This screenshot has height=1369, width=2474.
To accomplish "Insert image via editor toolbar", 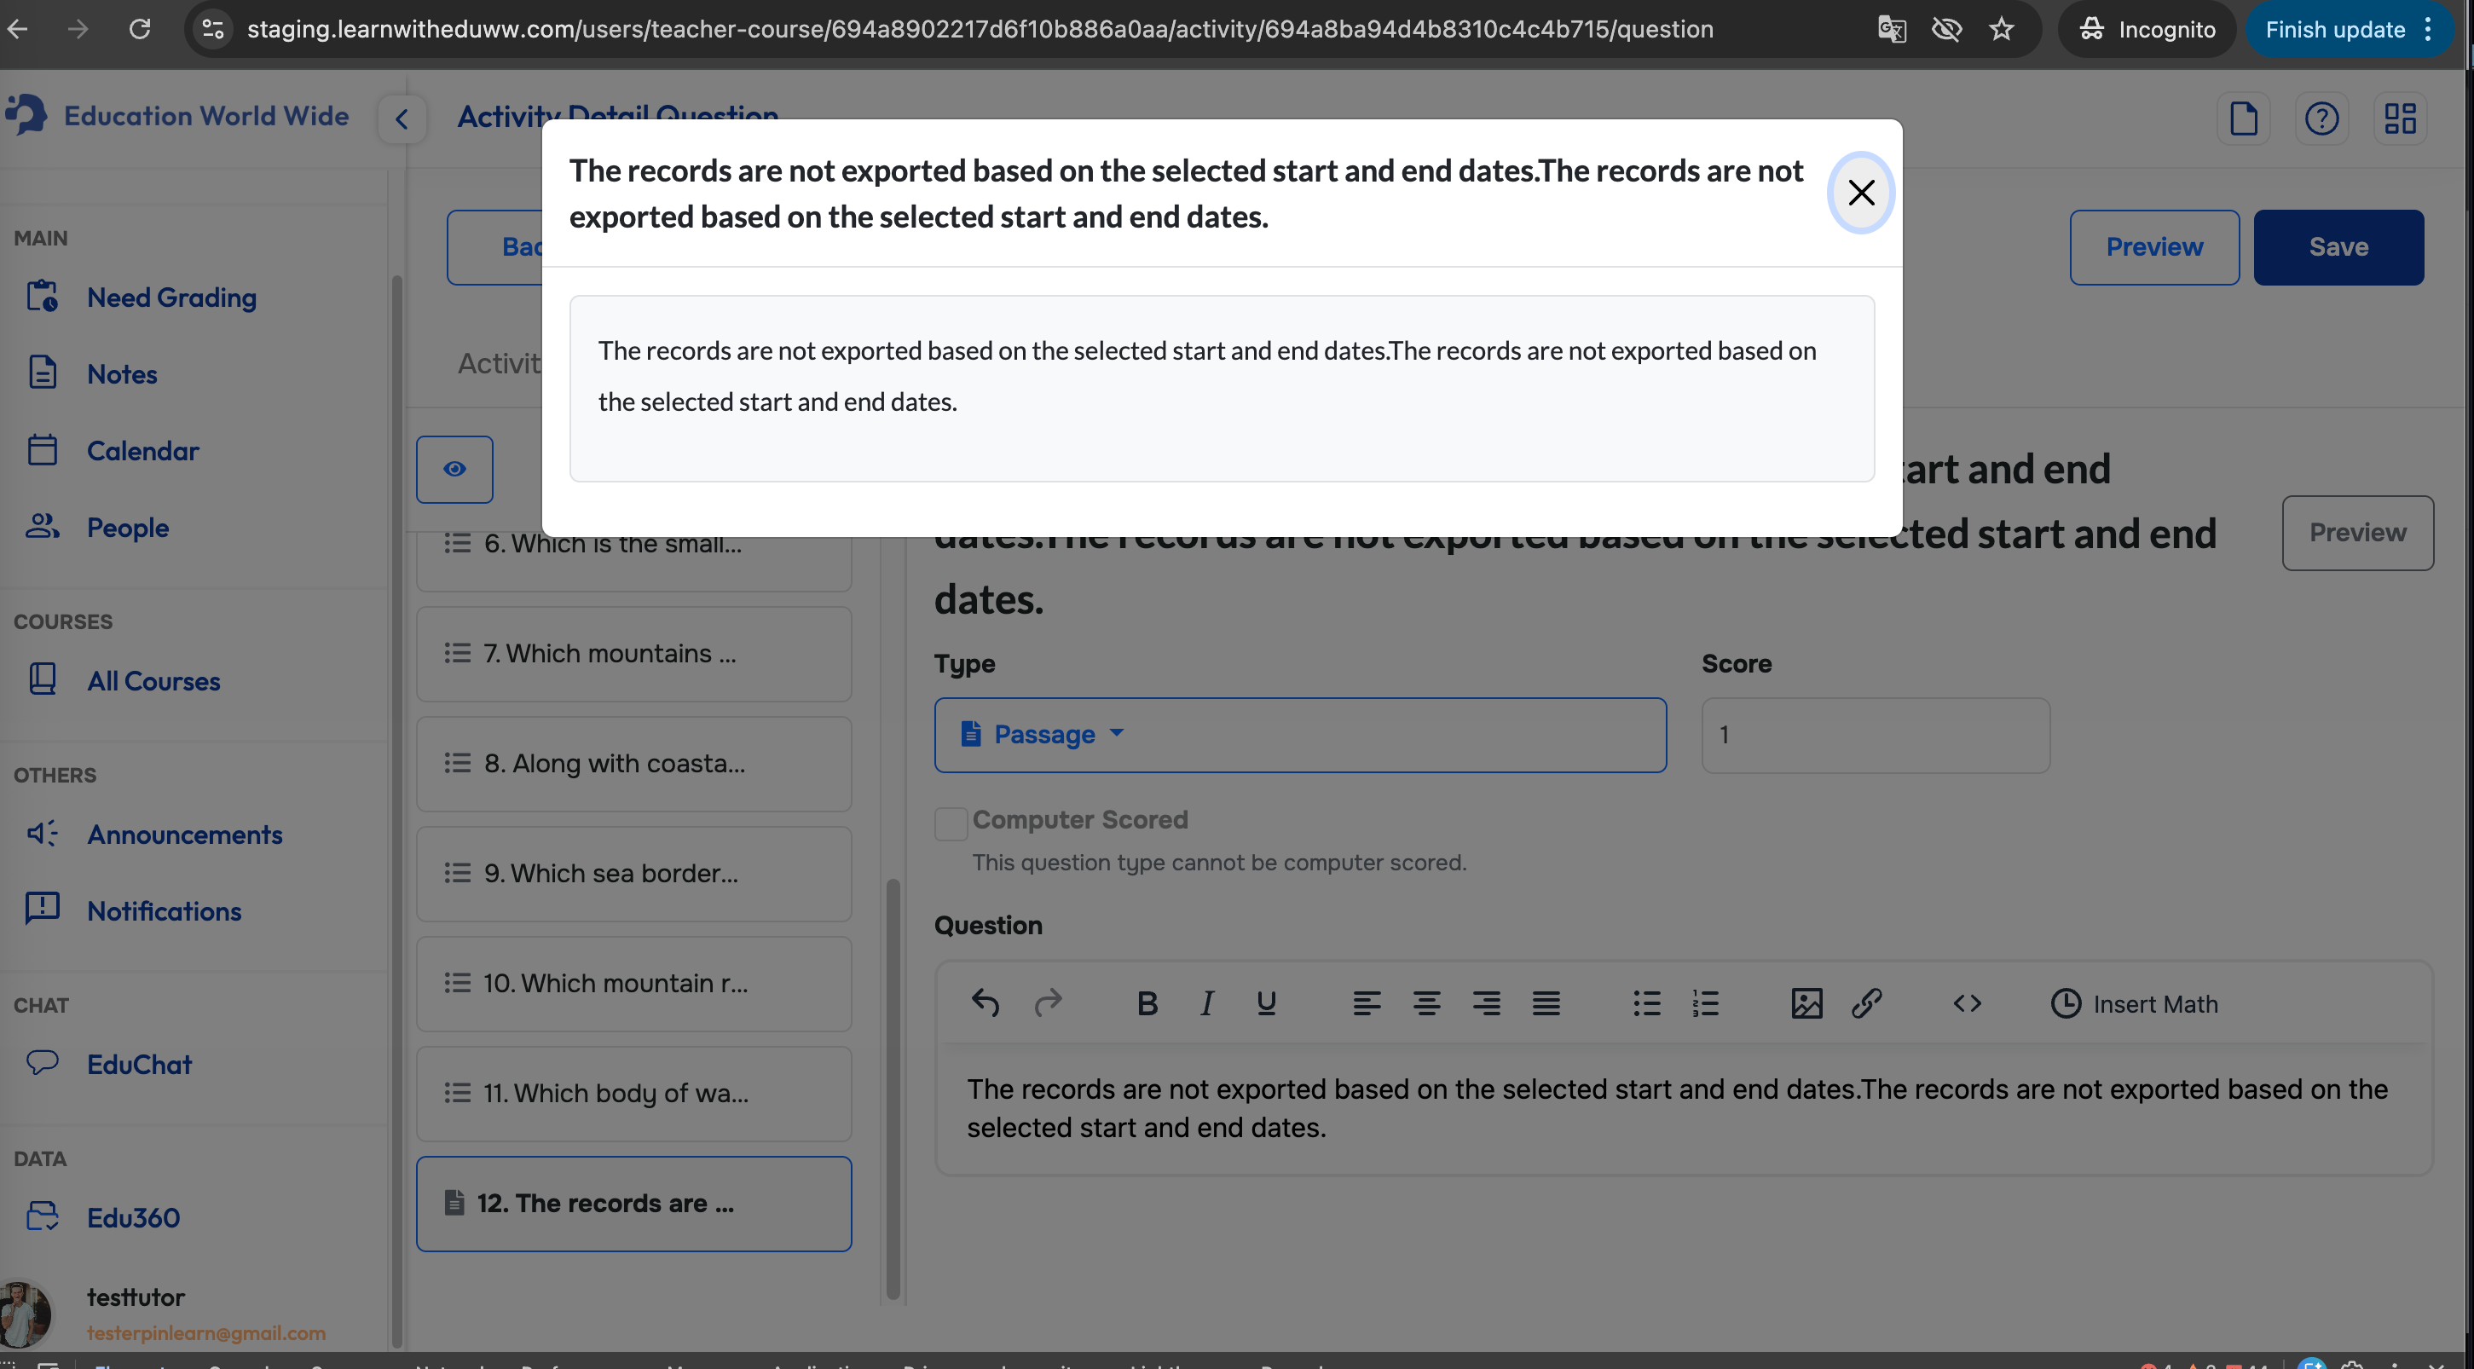I will pos(1806,1003).
